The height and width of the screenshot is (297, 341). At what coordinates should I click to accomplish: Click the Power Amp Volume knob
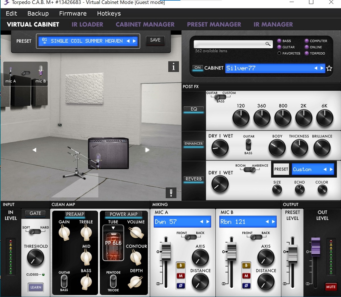point(136,233)
